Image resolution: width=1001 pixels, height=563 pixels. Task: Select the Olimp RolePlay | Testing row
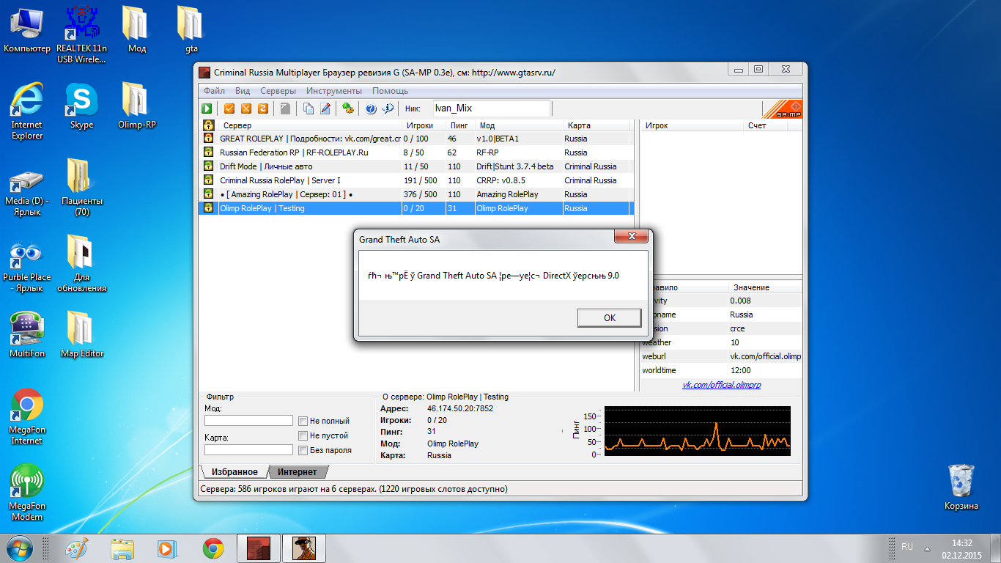point(415,208)
